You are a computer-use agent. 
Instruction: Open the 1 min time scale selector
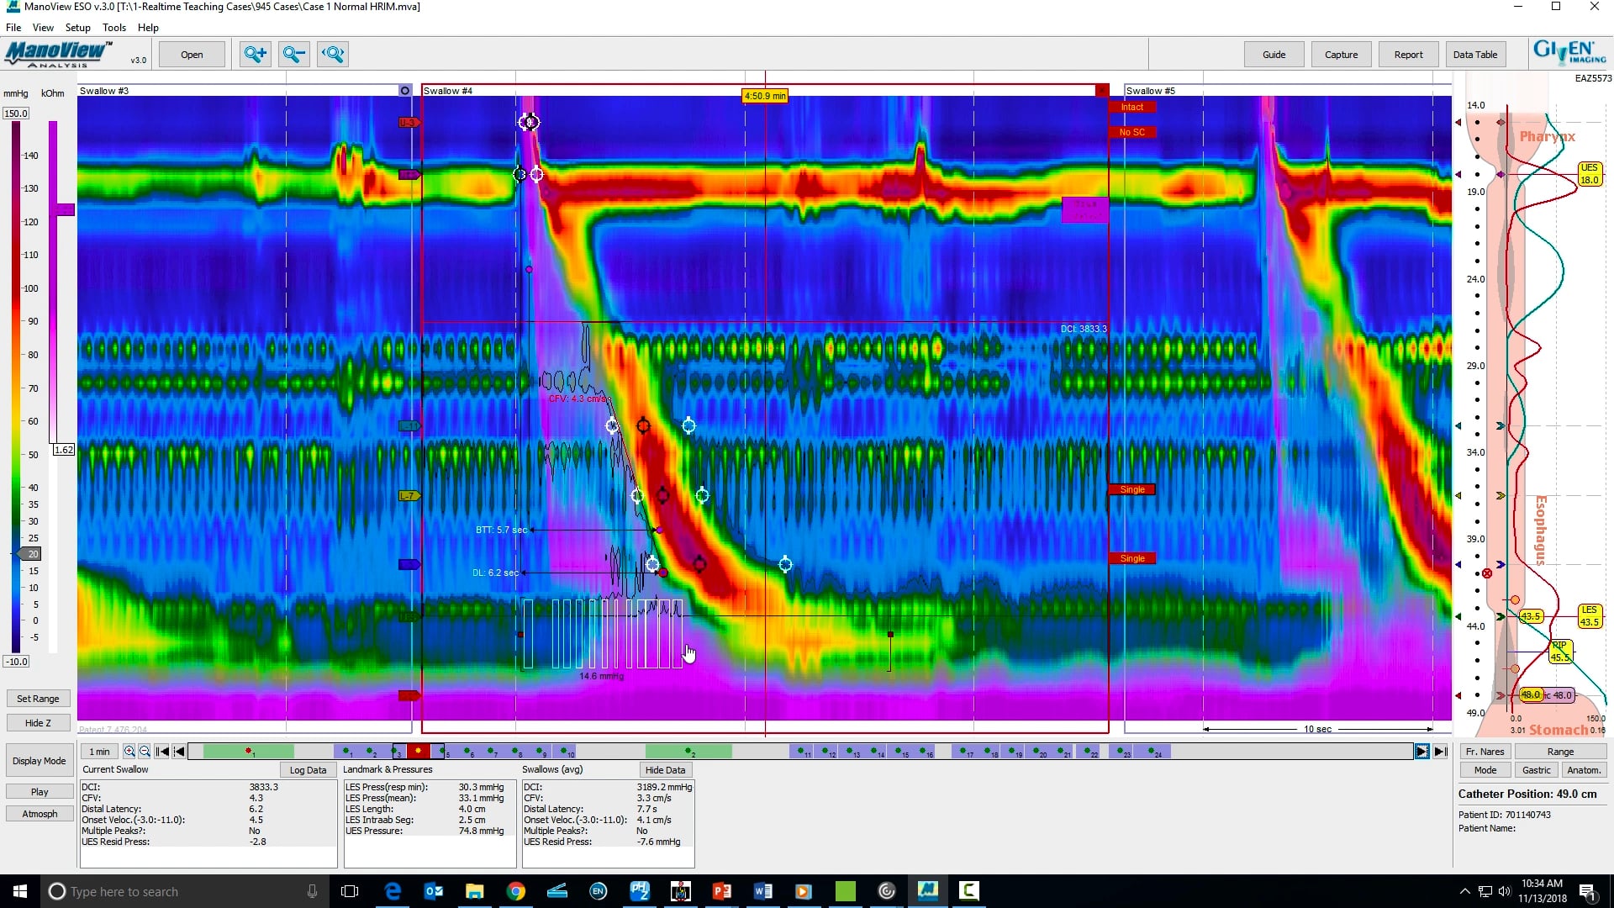(99, 752)
